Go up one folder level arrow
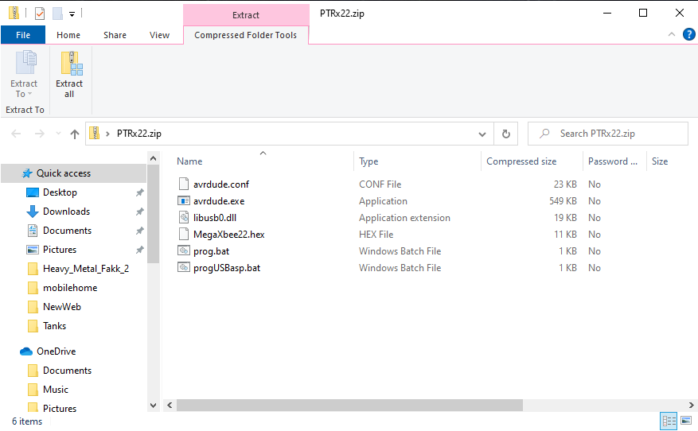Image resolution: width=698 pixels, height=431 pixels. point(75,134)
